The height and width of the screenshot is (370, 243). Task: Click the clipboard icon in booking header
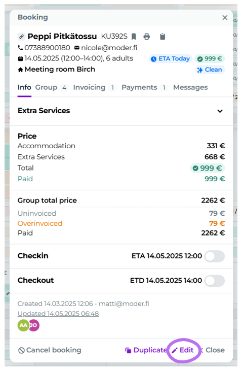pyautogui.click(x=163, y=37)
